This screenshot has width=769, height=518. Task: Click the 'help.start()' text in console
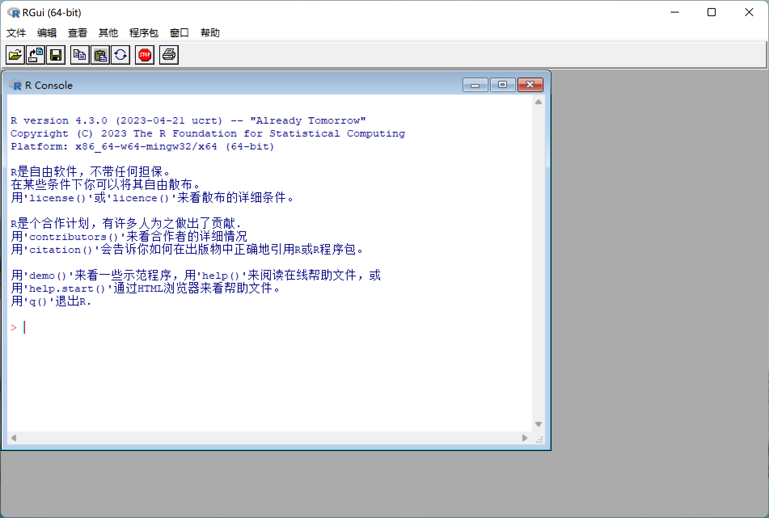click(x=68, y=288)
